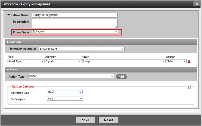Click the Workflow Name label
The image size is (202, 126).
18,15
